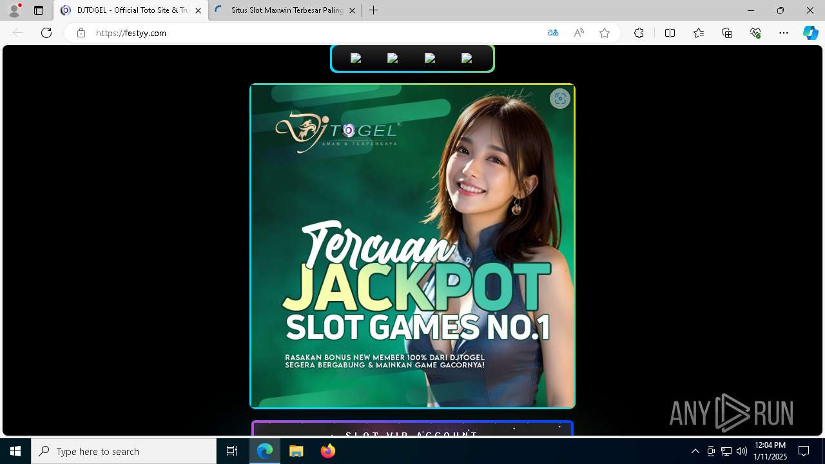Click the visual search icon on banner image

pyautogui.click(x=560, y=99)
